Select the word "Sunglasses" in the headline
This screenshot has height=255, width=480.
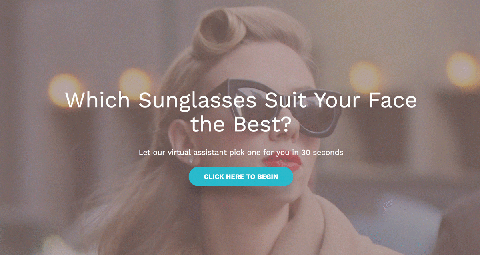197,101
